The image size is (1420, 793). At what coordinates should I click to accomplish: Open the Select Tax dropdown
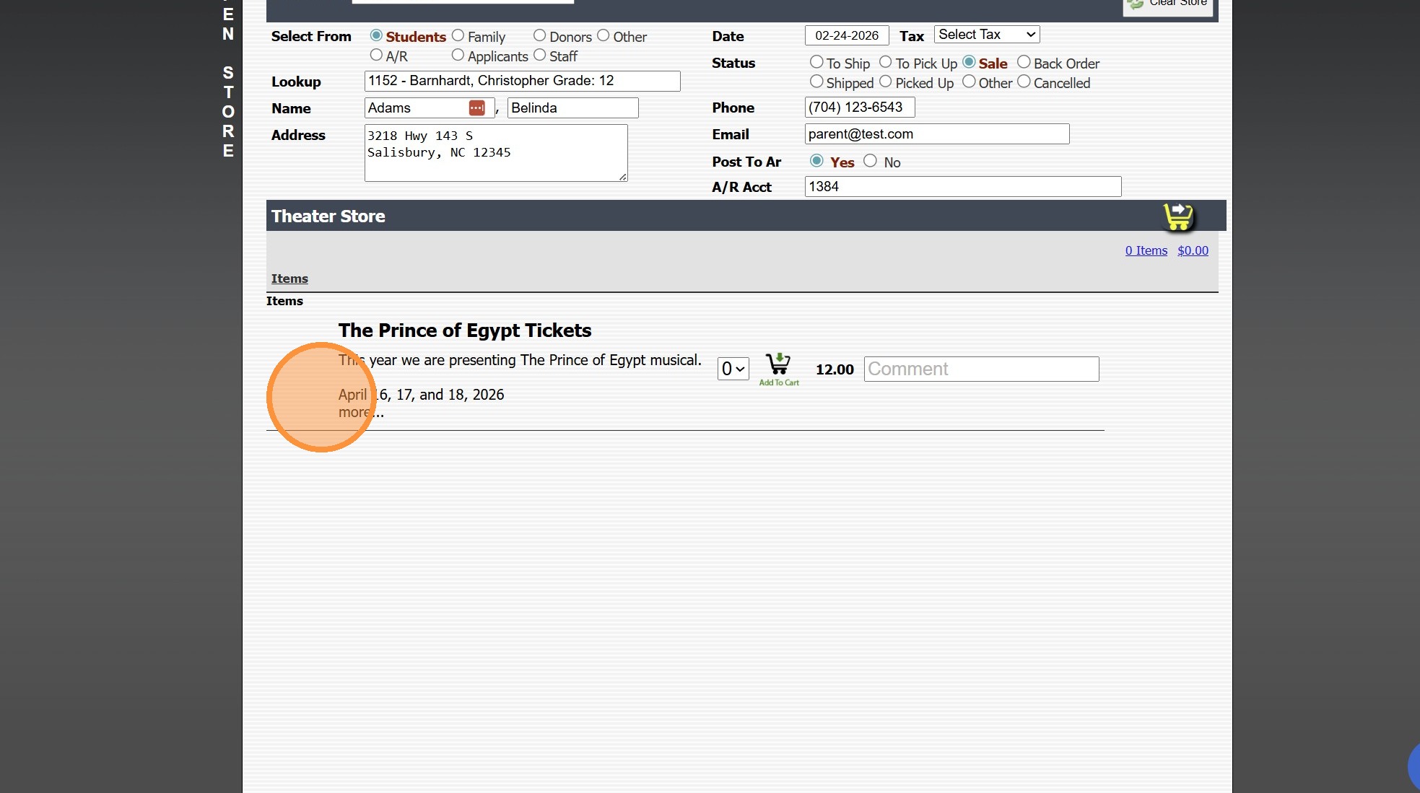986,35
